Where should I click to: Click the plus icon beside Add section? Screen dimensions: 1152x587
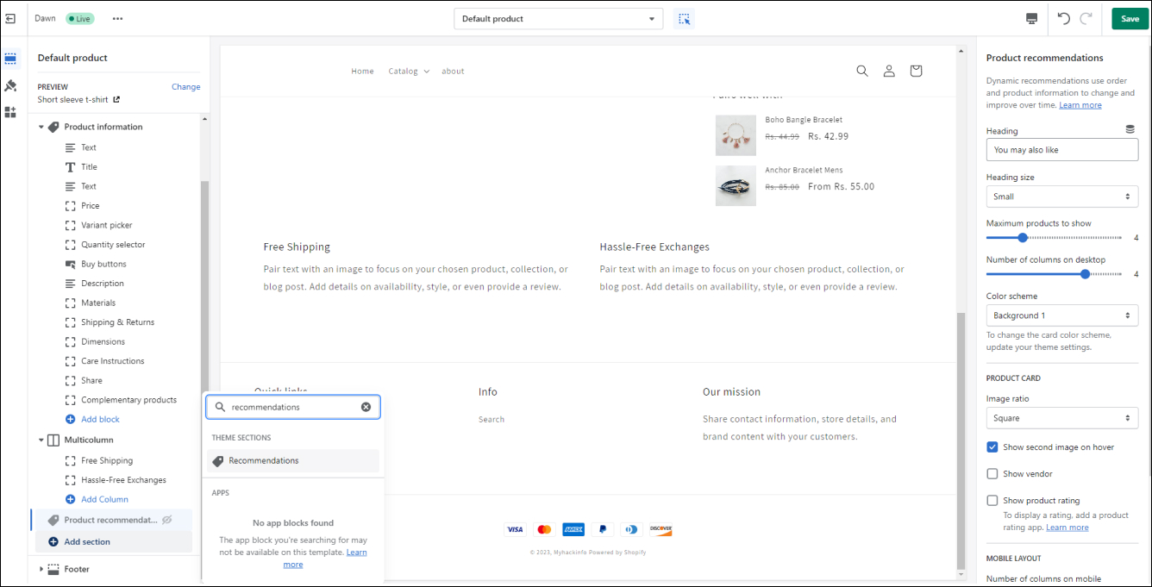point(53,542)
